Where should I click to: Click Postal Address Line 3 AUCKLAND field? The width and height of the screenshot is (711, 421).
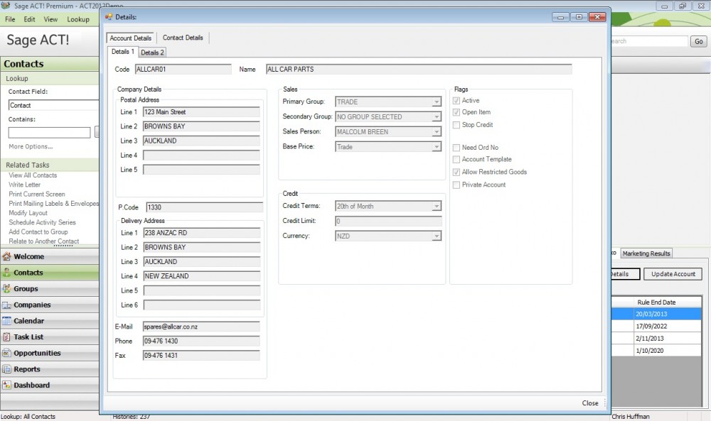click(201, 141)
